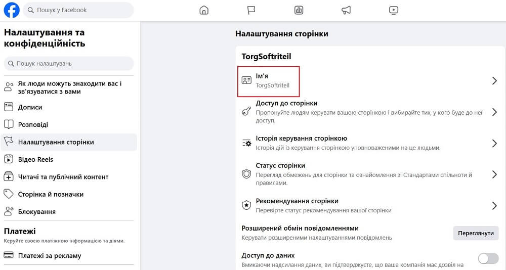Expand the Історія керування сторінкою chevron

pos(494,144)
